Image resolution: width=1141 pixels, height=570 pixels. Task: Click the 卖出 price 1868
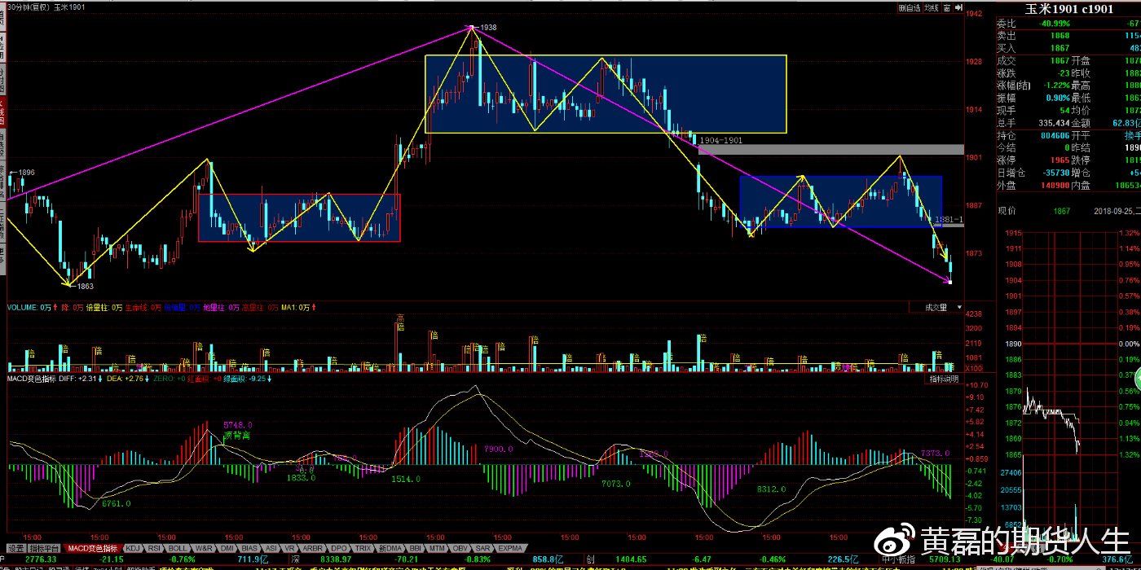(1059, 36)
